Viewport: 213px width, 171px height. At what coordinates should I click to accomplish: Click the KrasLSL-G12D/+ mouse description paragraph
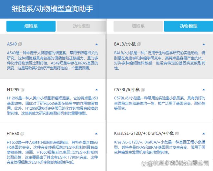pyautogui.click(x=160, y=147)
